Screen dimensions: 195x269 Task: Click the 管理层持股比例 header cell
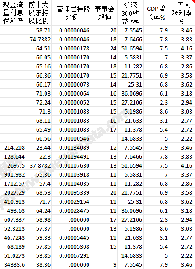72,13
